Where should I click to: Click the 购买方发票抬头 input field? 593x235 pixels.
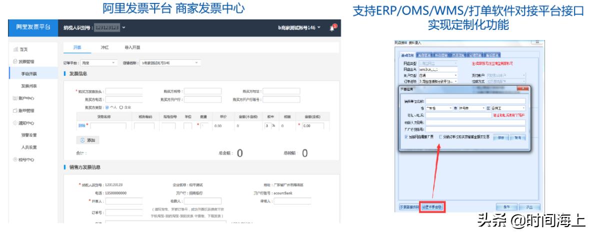point(124,91)
